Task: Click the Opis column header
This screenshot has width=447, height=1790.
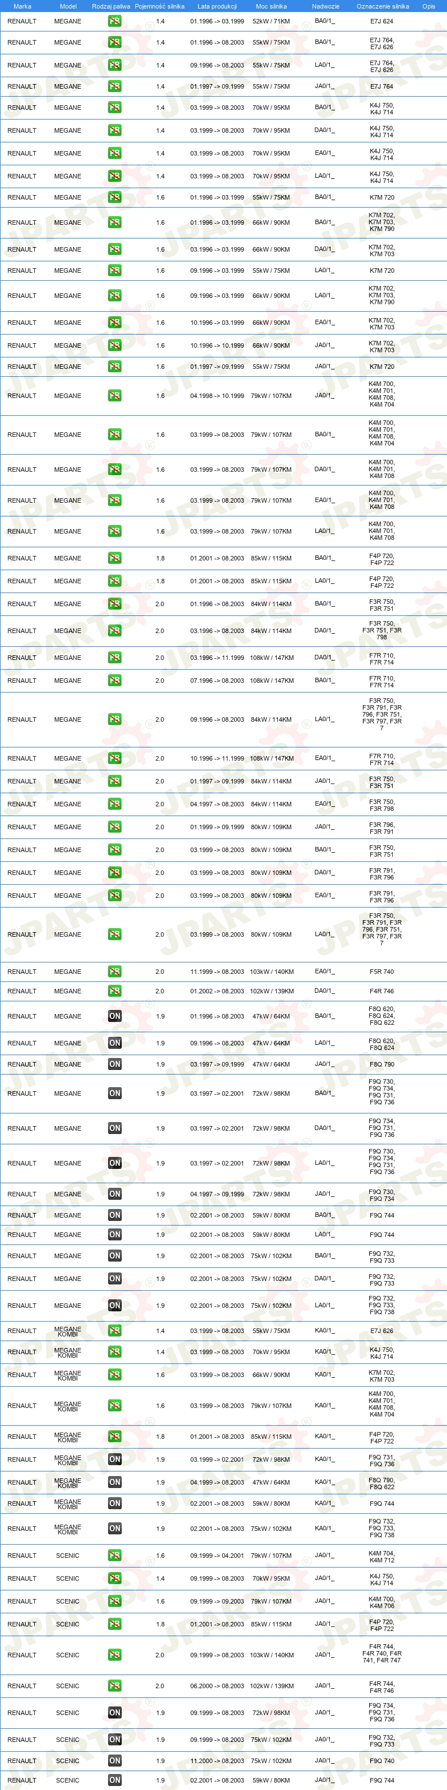Action: pos(429,6)
